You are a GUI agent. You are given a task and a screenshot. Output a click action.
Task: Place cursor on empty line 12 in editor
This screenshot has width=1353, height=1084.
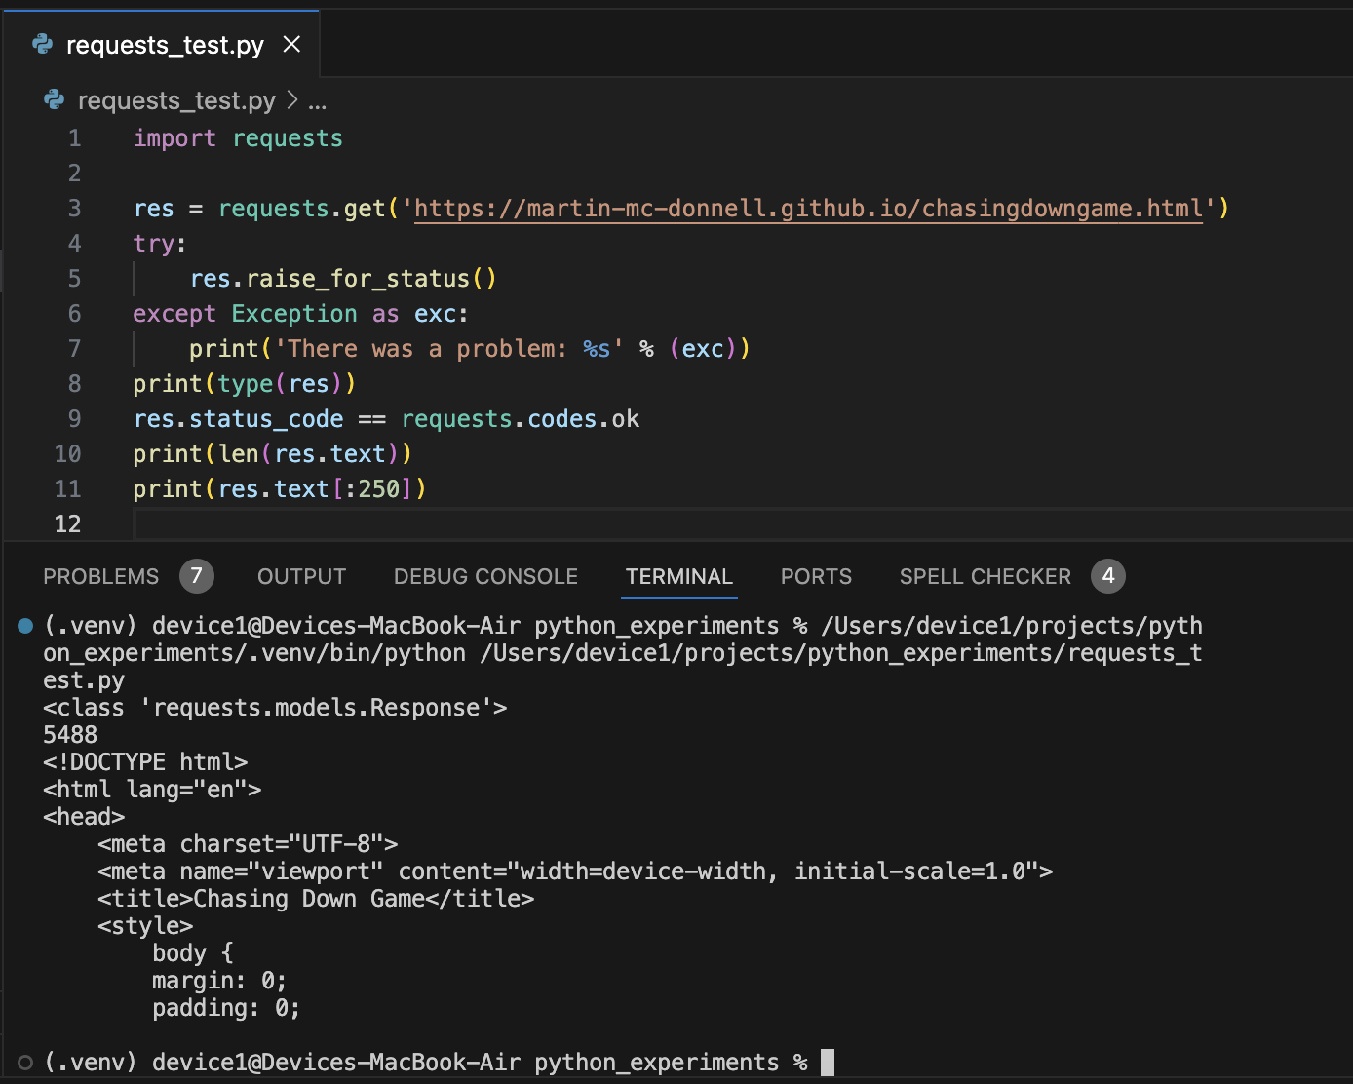coord(390,524)
